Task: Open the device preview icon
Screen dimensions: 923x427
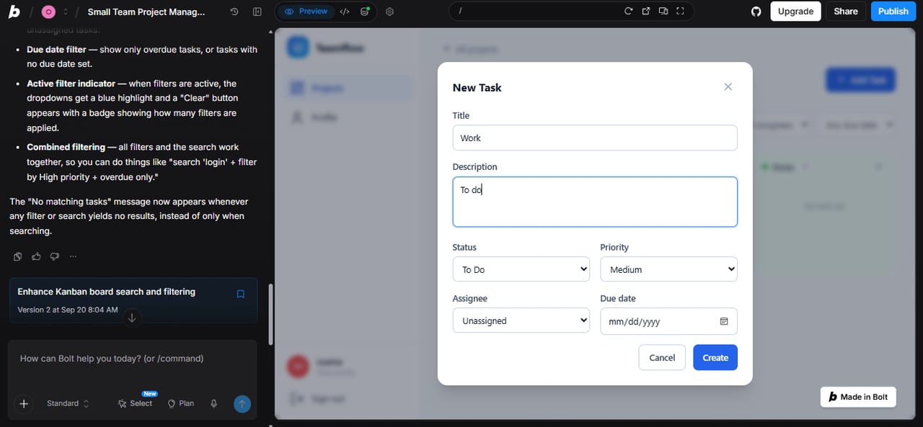Action: (663, 12)
